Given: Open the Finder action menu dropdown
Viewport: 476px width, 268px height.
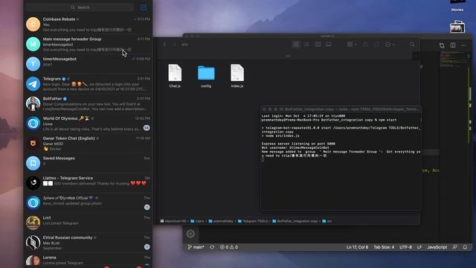Looking at the screenshot, I should [x=390, y=45].
